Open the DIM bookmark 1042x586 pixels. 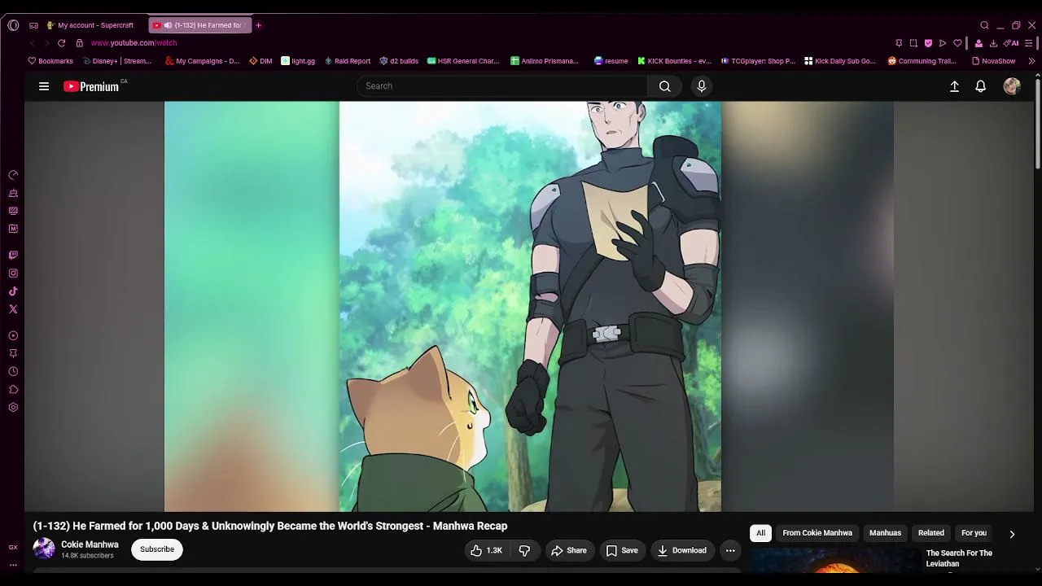pos(260,61)
